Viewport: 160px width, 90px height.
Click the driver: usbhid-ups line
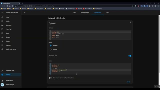58,34
